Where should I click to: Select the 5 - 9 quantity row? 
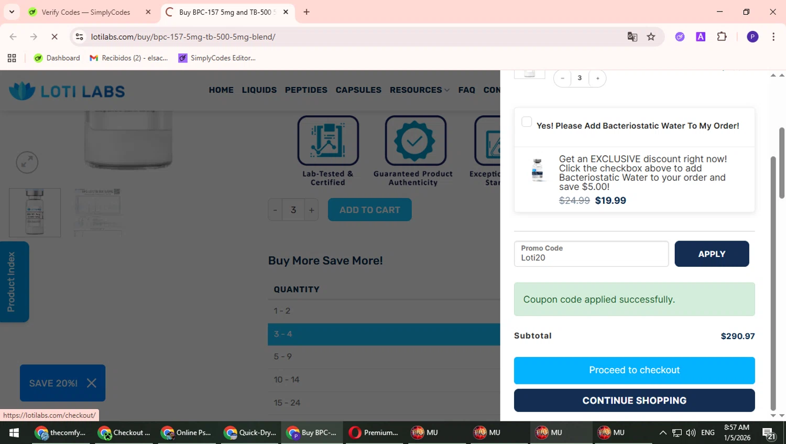click(x=384, y=356)
